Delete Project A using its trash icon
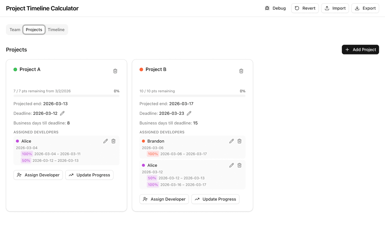 pos(115,71)
